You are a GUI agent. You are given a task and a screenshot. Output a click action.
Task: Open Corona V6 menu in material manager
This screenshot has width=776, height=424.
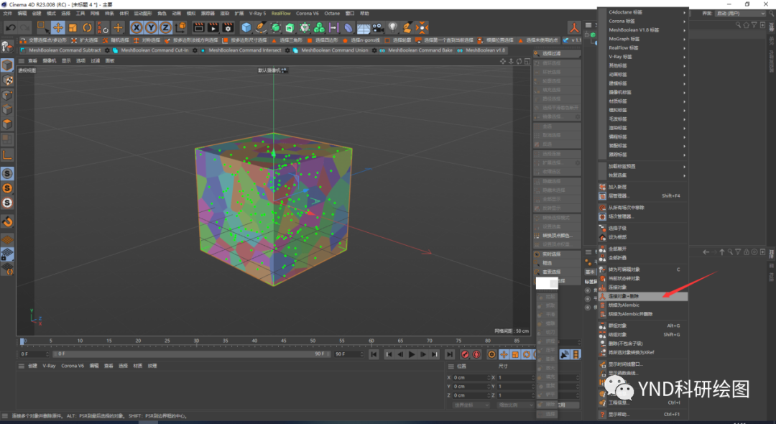point(73,366)
